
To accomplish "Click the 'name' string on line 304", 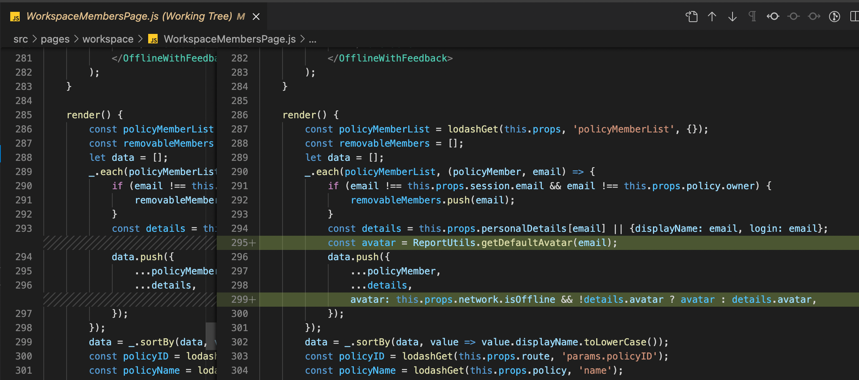I will click(x=595, y=371).
